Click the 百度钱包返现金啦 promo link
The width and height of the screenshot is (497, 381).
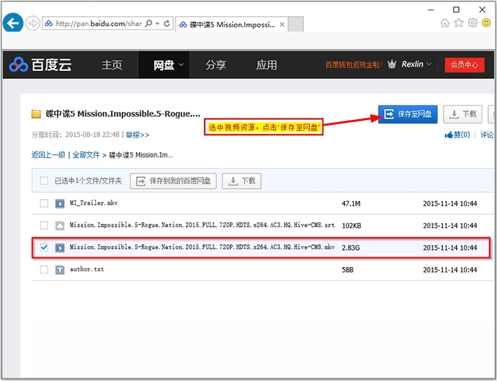click(354, 64)
